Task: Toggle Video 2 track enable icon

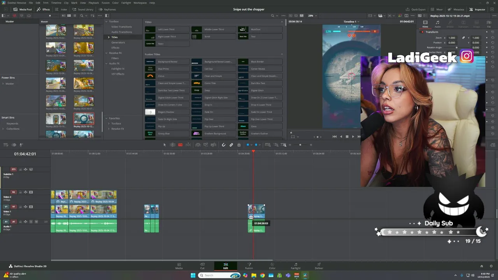Action: pos(31,192)
